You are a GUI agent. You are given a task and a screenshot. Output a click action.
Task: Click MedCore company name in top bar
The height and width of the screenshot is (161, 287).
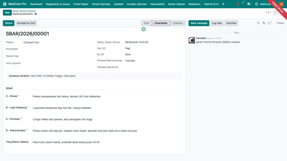265,4
